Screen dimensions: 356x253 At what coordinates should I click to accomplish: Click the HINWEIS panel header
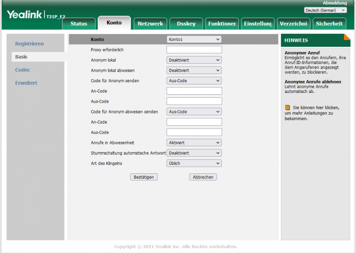pos(316,40)
